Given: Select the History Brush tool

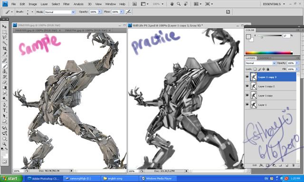Looking at the screenshot, I should click(x=4, y=77).
